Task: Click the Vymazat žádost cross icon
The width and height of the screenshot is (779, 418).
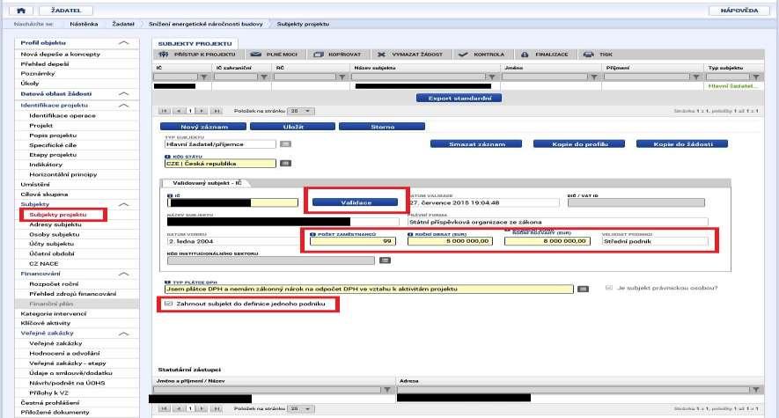Action: pyautogui.click(x=381, y=54)
